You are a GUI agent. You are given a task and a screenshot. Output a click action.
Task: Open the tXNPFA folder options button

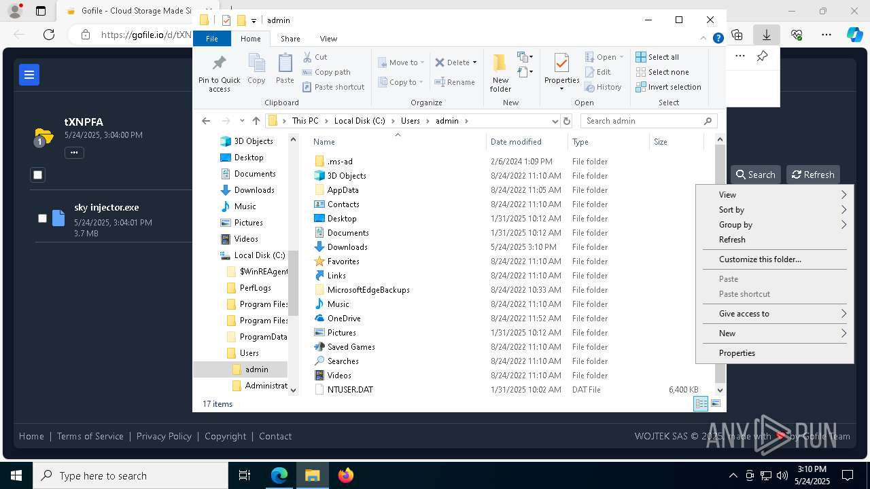(x=74, y=152)
